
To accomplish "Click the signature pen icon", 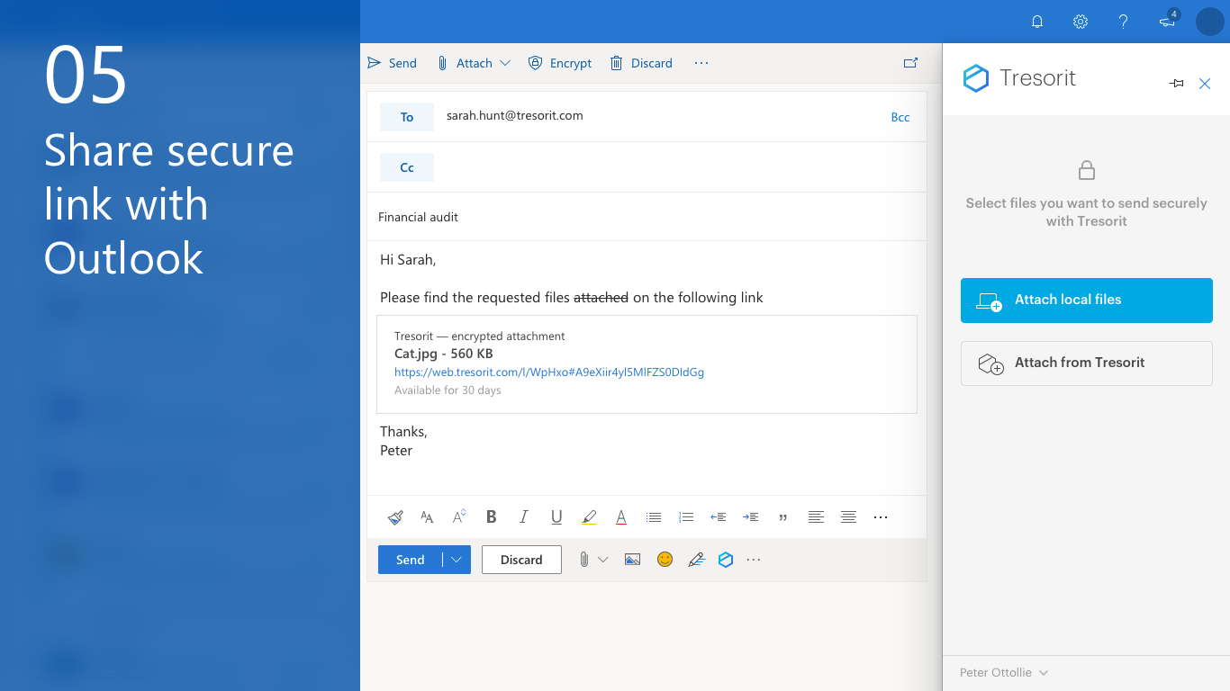I will point(696,560).
